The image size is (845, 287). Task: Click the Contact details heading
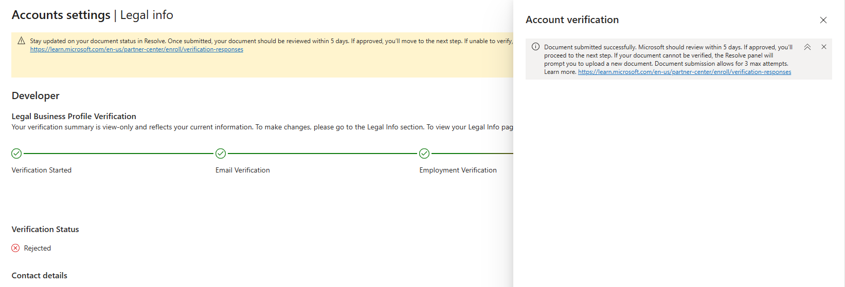point(40,276)
